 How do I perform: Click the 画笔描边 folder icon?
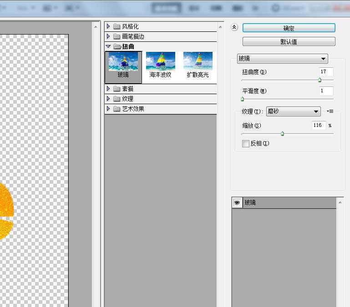point(117,36)
